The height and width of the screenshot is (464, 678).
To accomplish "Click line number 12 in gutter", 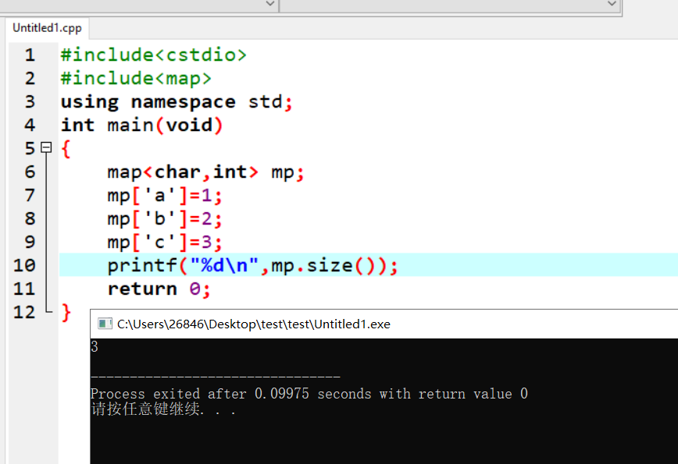I will click(x=24, y=312).
